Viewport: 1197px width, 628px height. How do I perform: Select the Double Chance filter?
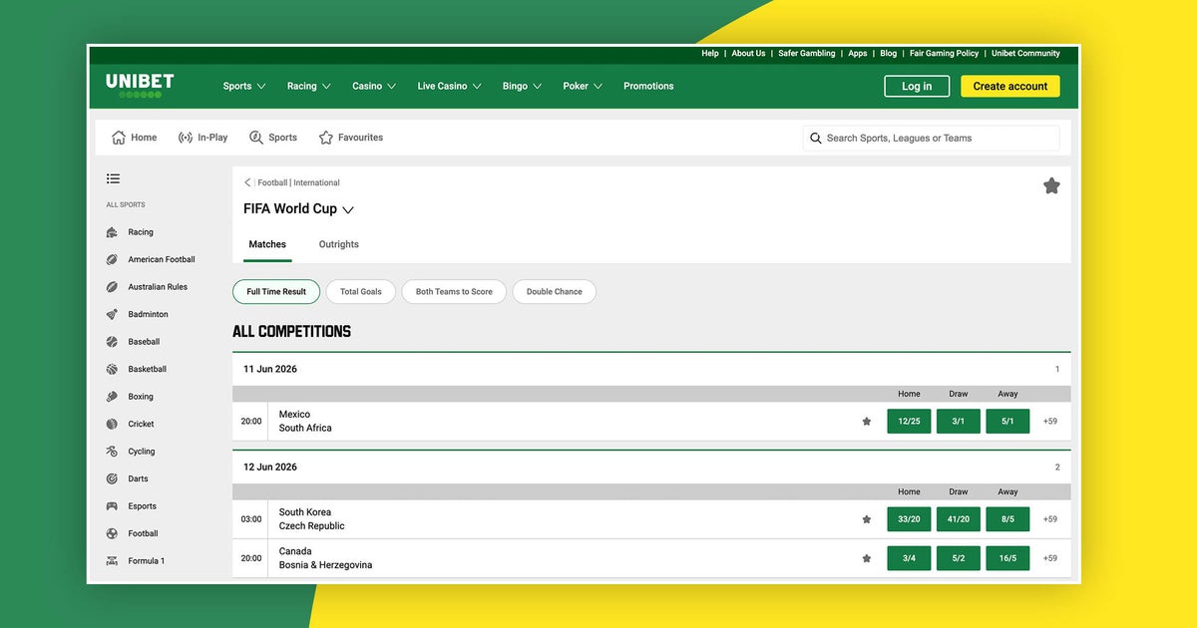pos(554,292)
